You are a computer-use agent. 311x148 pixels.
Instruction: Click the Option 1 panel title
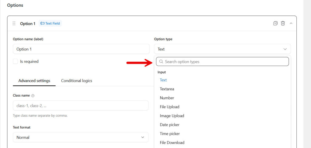28,24
